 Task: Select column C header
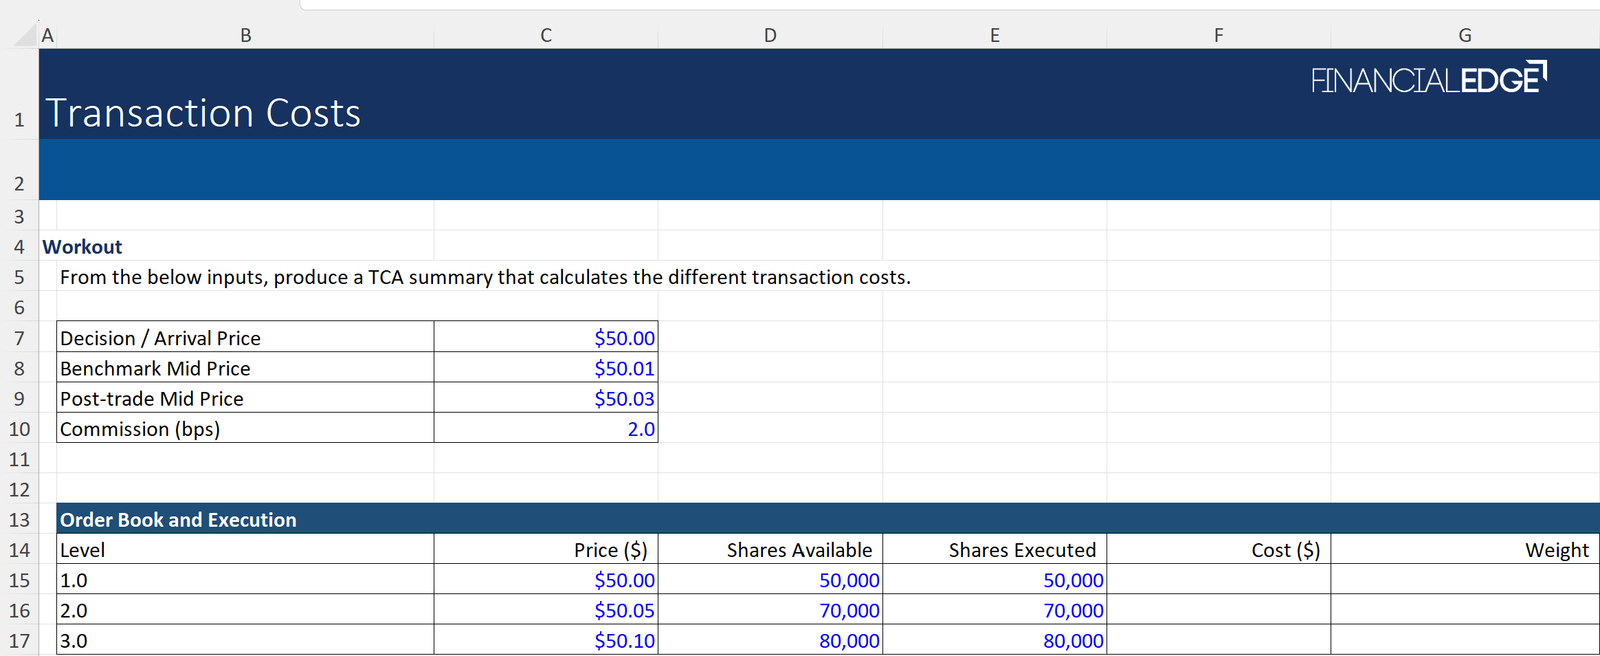pyautogui.click(x=546, y=35)
